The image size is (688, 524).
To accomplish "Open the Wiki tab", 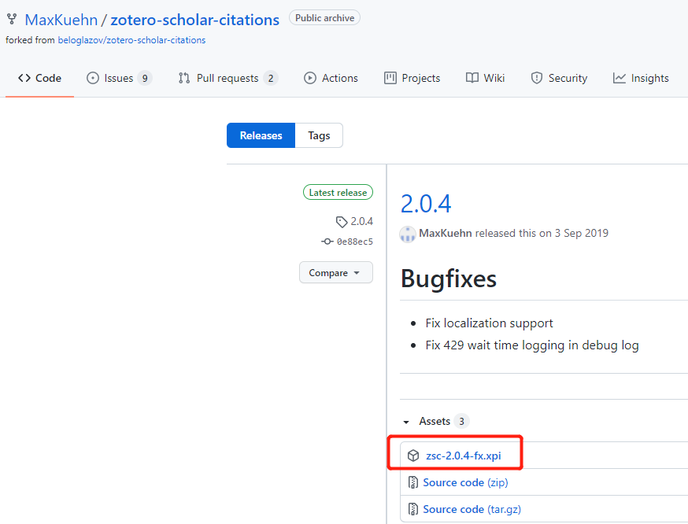I will pos(485,78).
